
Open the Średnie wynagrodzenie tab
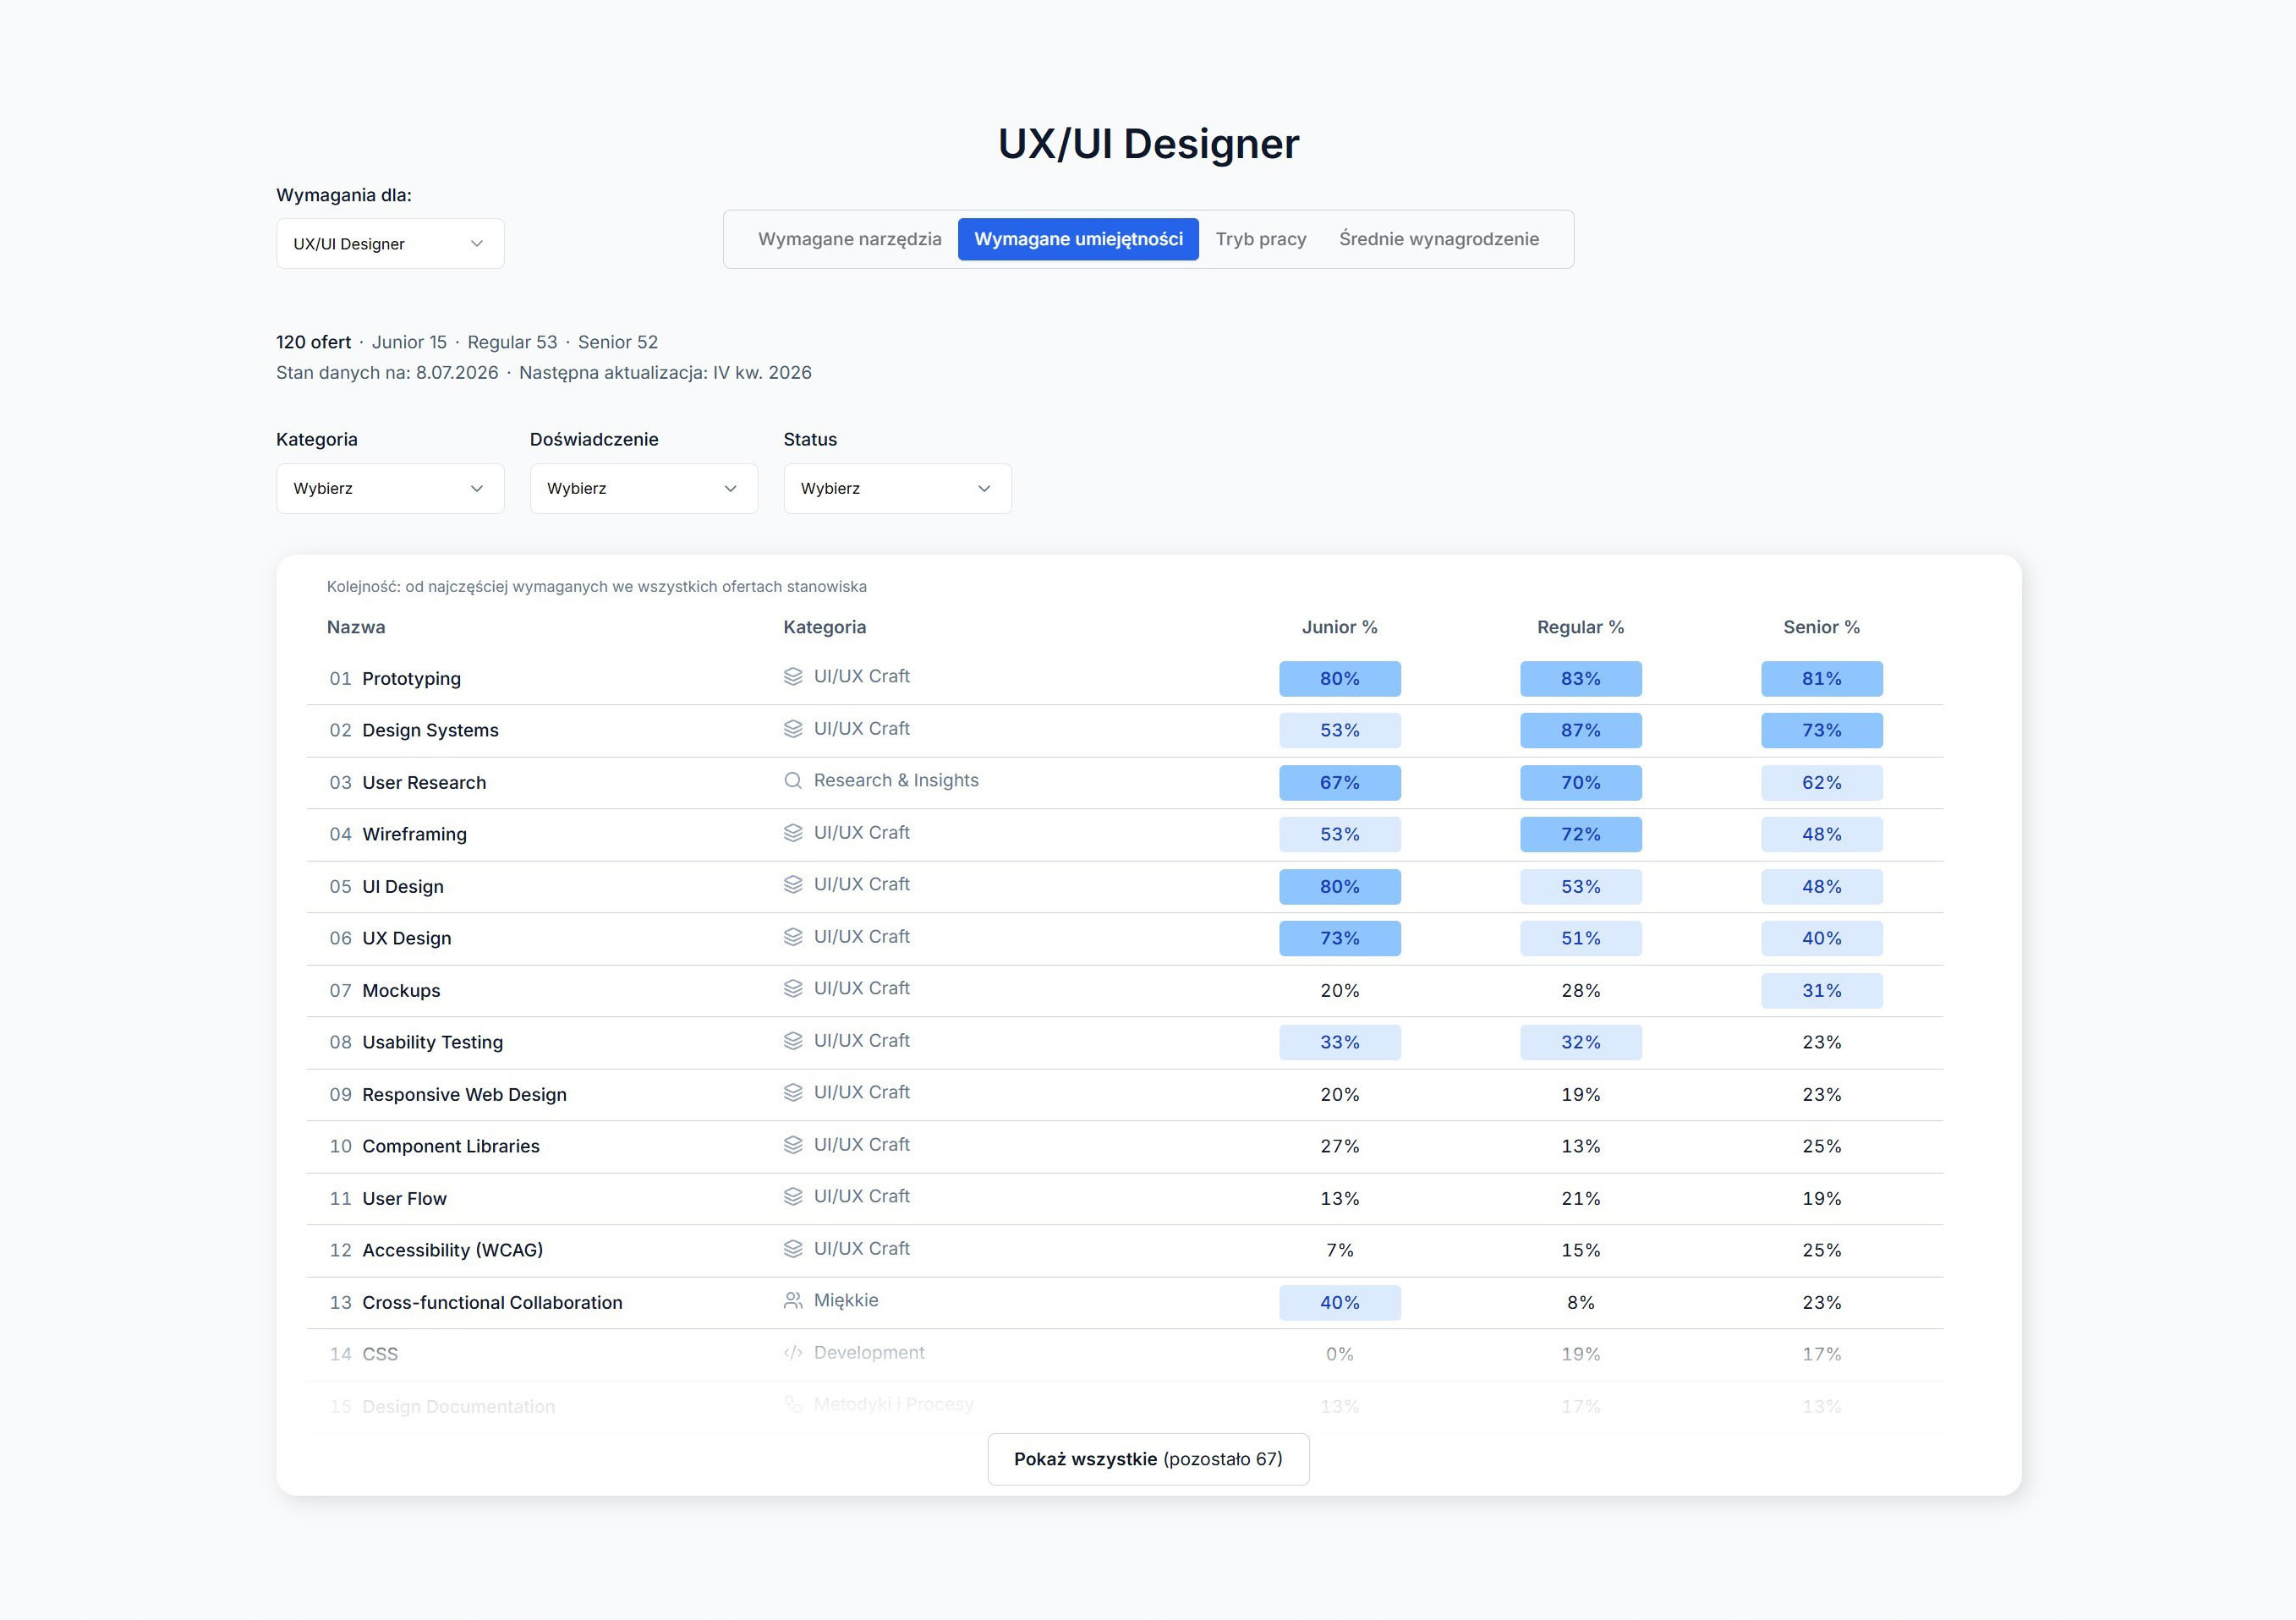(x=1439, y=239)
